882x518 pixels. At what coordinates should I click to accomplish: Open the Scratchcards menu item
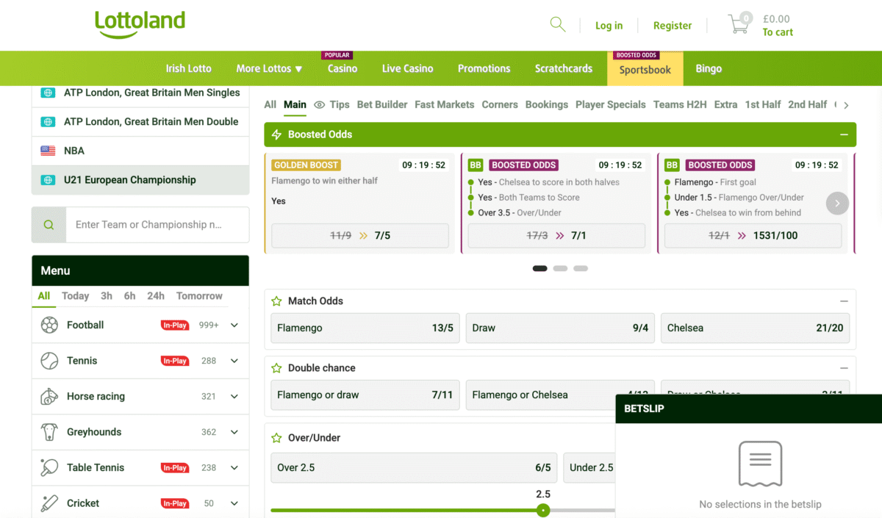click(x=564, y=68)
